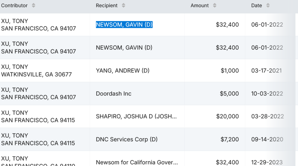Click YANG, ANDREW (D) recipient
Viewport: 298px width, 166px height.
tap(123, 71)
